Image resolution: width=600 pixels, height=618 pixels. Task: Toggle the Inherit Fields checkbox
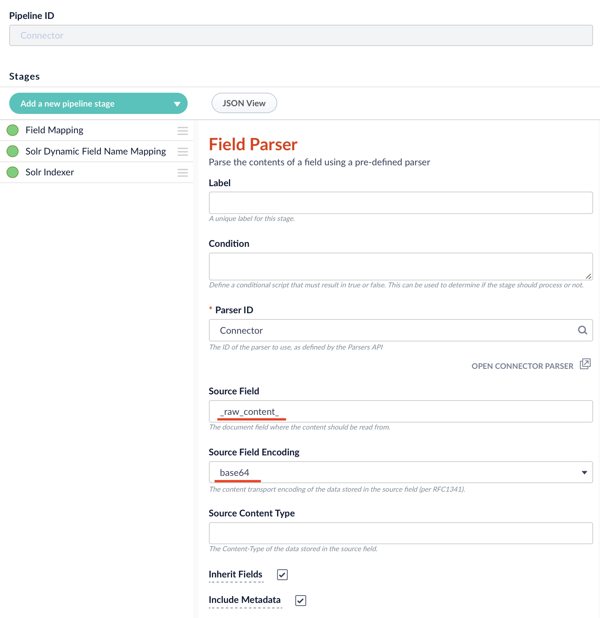click(282, 575)
